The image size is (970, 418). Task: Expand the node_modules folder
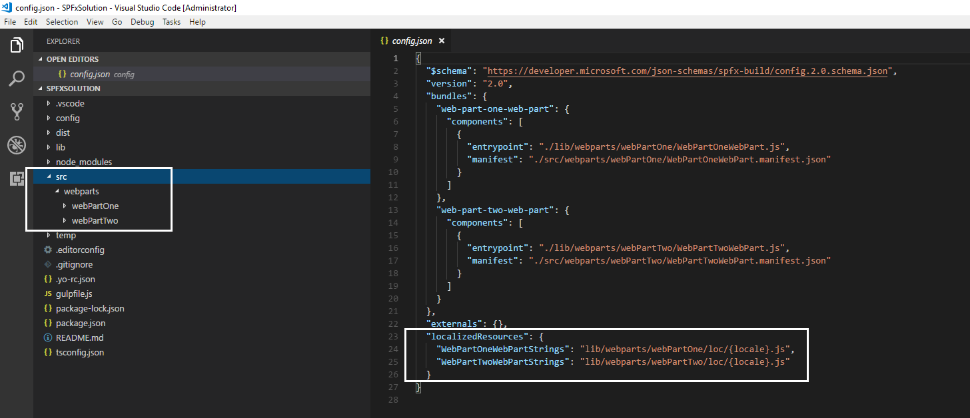201,162
